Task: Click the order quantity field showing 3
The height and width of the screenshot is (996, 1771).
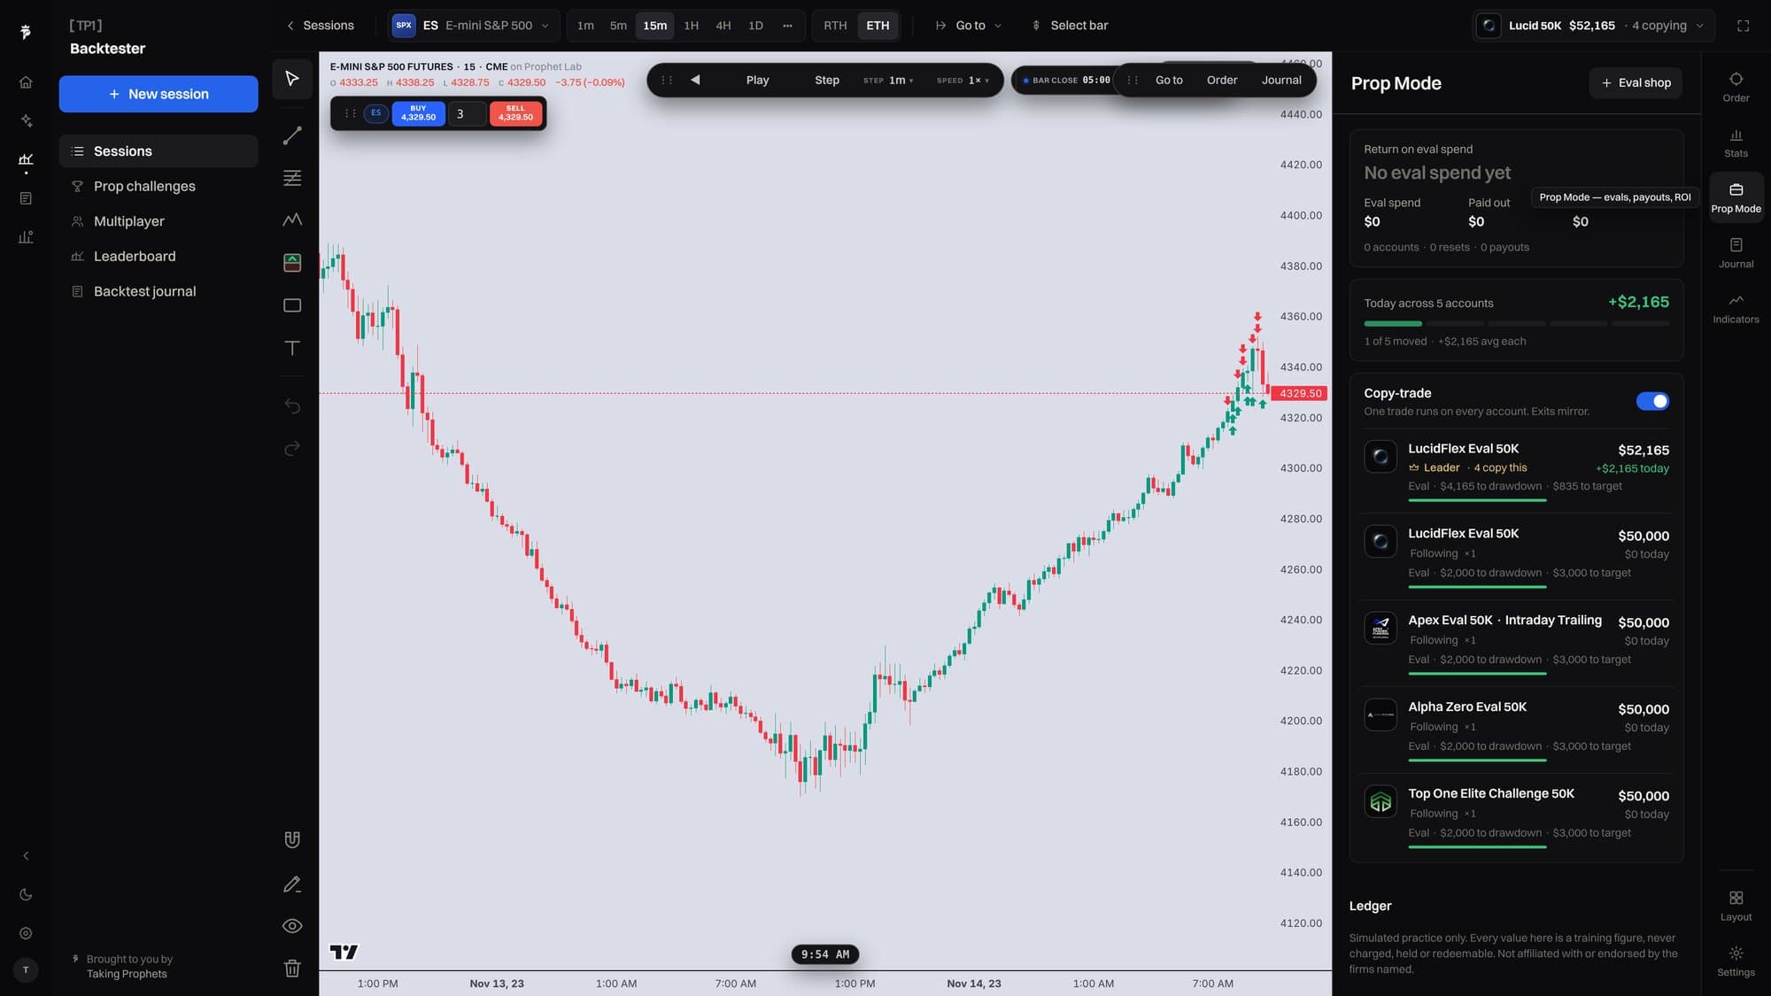Action: point(467,113)
